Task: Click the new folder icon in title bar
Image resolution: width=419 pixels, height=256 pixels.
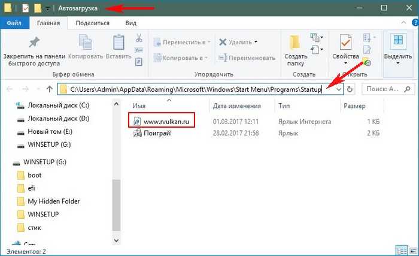Action: (x=37, y=8)
